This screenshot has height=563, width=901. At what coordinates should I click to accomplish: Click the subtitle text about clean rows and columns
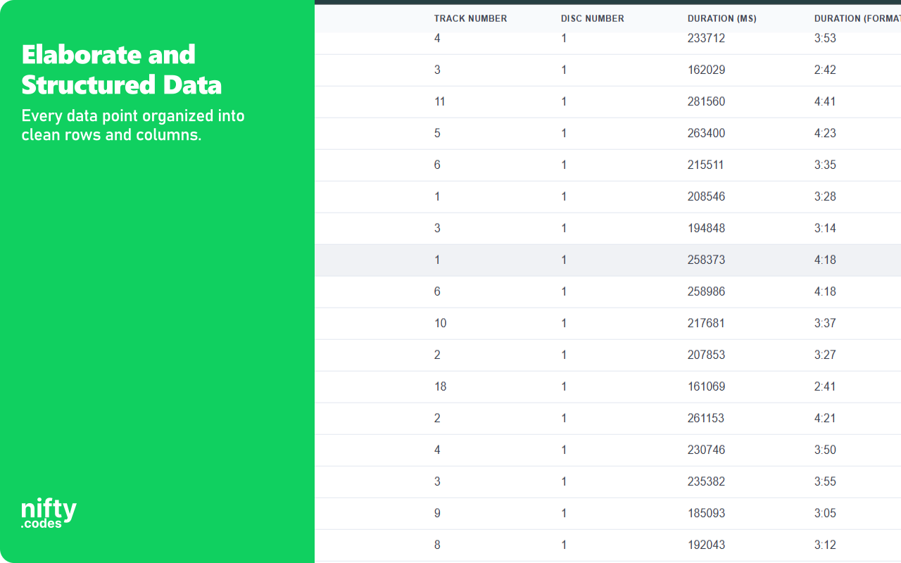[x=133, y=125]
